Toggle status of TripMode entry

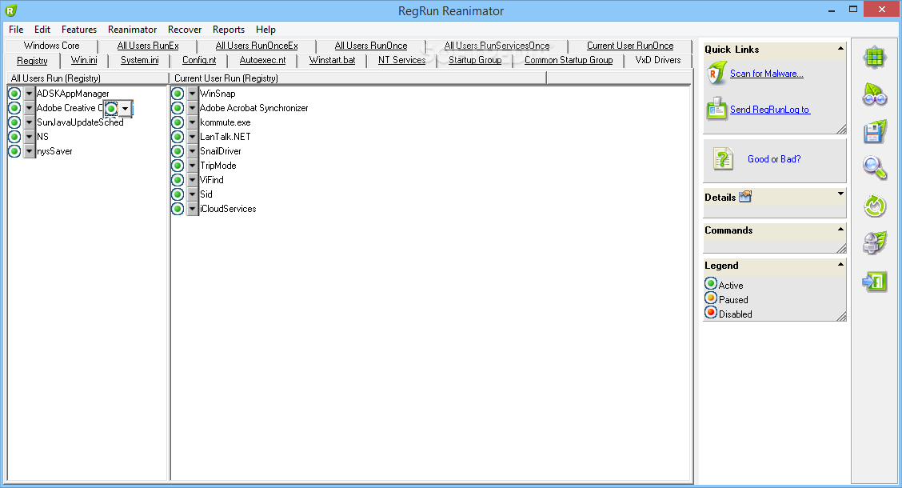click(178, 165)
